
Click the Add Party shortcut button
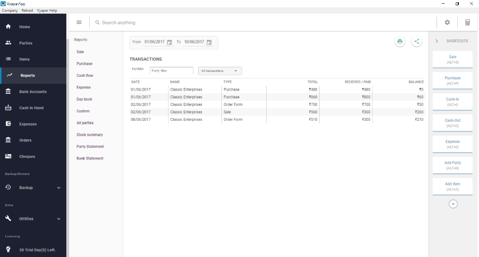[452, 165]
